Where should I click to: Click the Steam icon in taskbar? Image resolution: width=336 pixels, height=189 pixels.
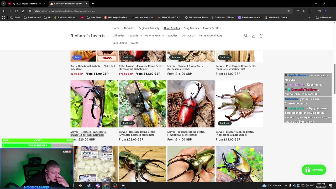tap(89, 186)
